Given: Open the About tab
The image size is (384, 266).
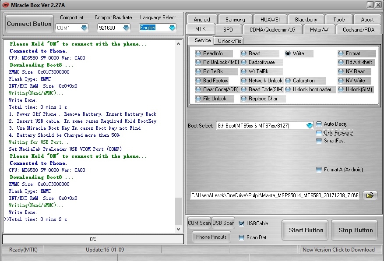Looking at the screenshot, I should coord(367,19).
